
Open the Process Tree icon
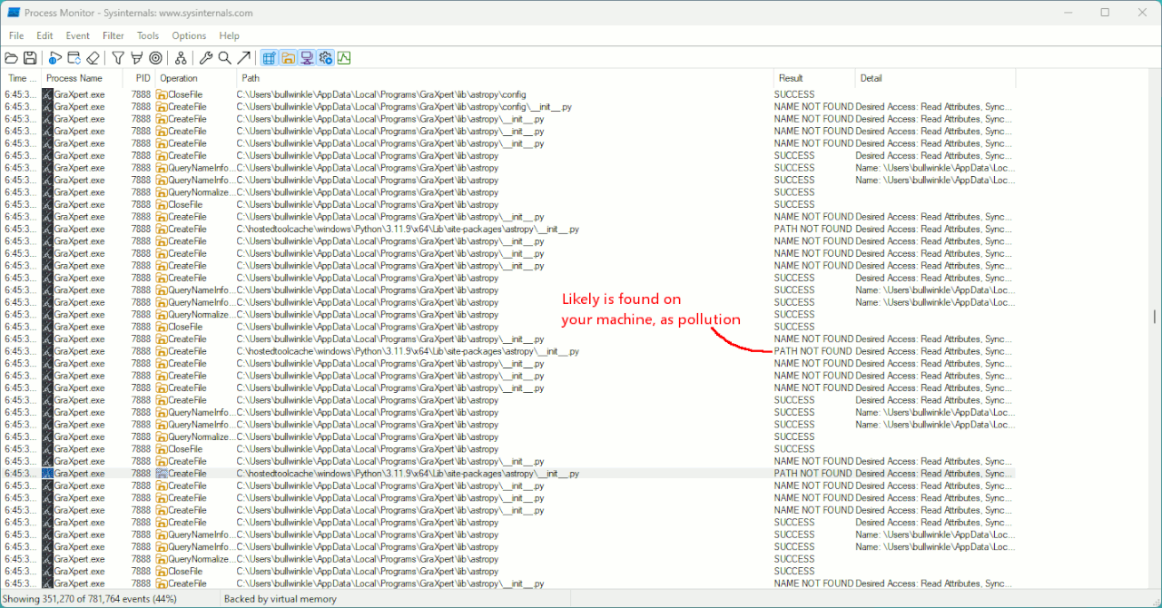pos(181,58)
